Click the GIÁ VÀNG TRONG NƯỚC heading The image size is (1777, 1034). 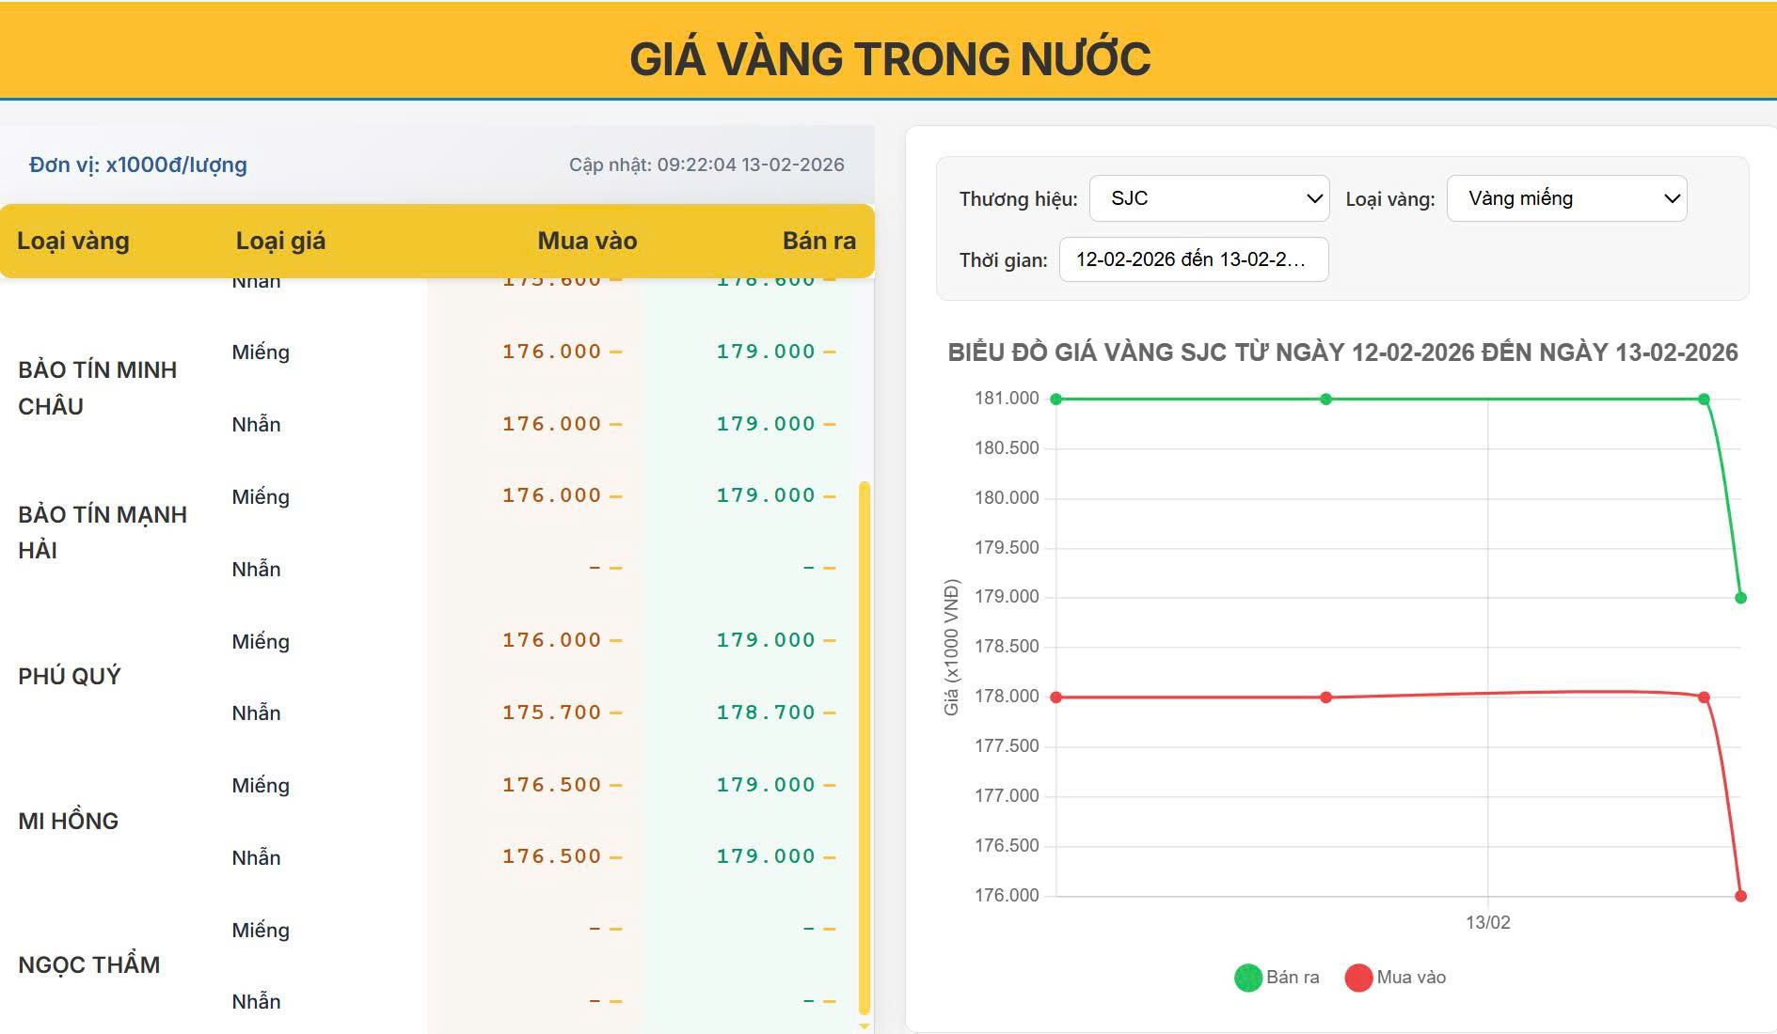[x=890, y=58]
